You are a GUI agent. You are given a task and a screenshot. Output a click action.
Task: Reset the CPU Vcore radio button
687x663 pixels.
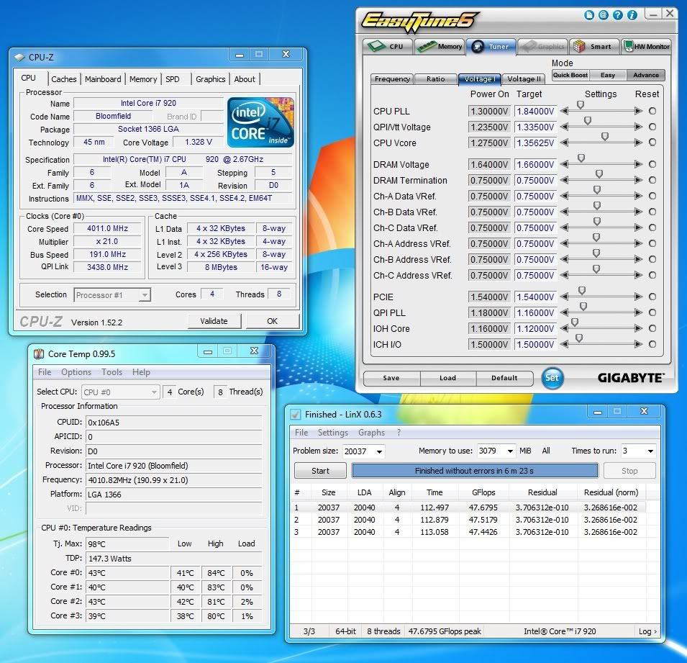click(x=652, y=142)
